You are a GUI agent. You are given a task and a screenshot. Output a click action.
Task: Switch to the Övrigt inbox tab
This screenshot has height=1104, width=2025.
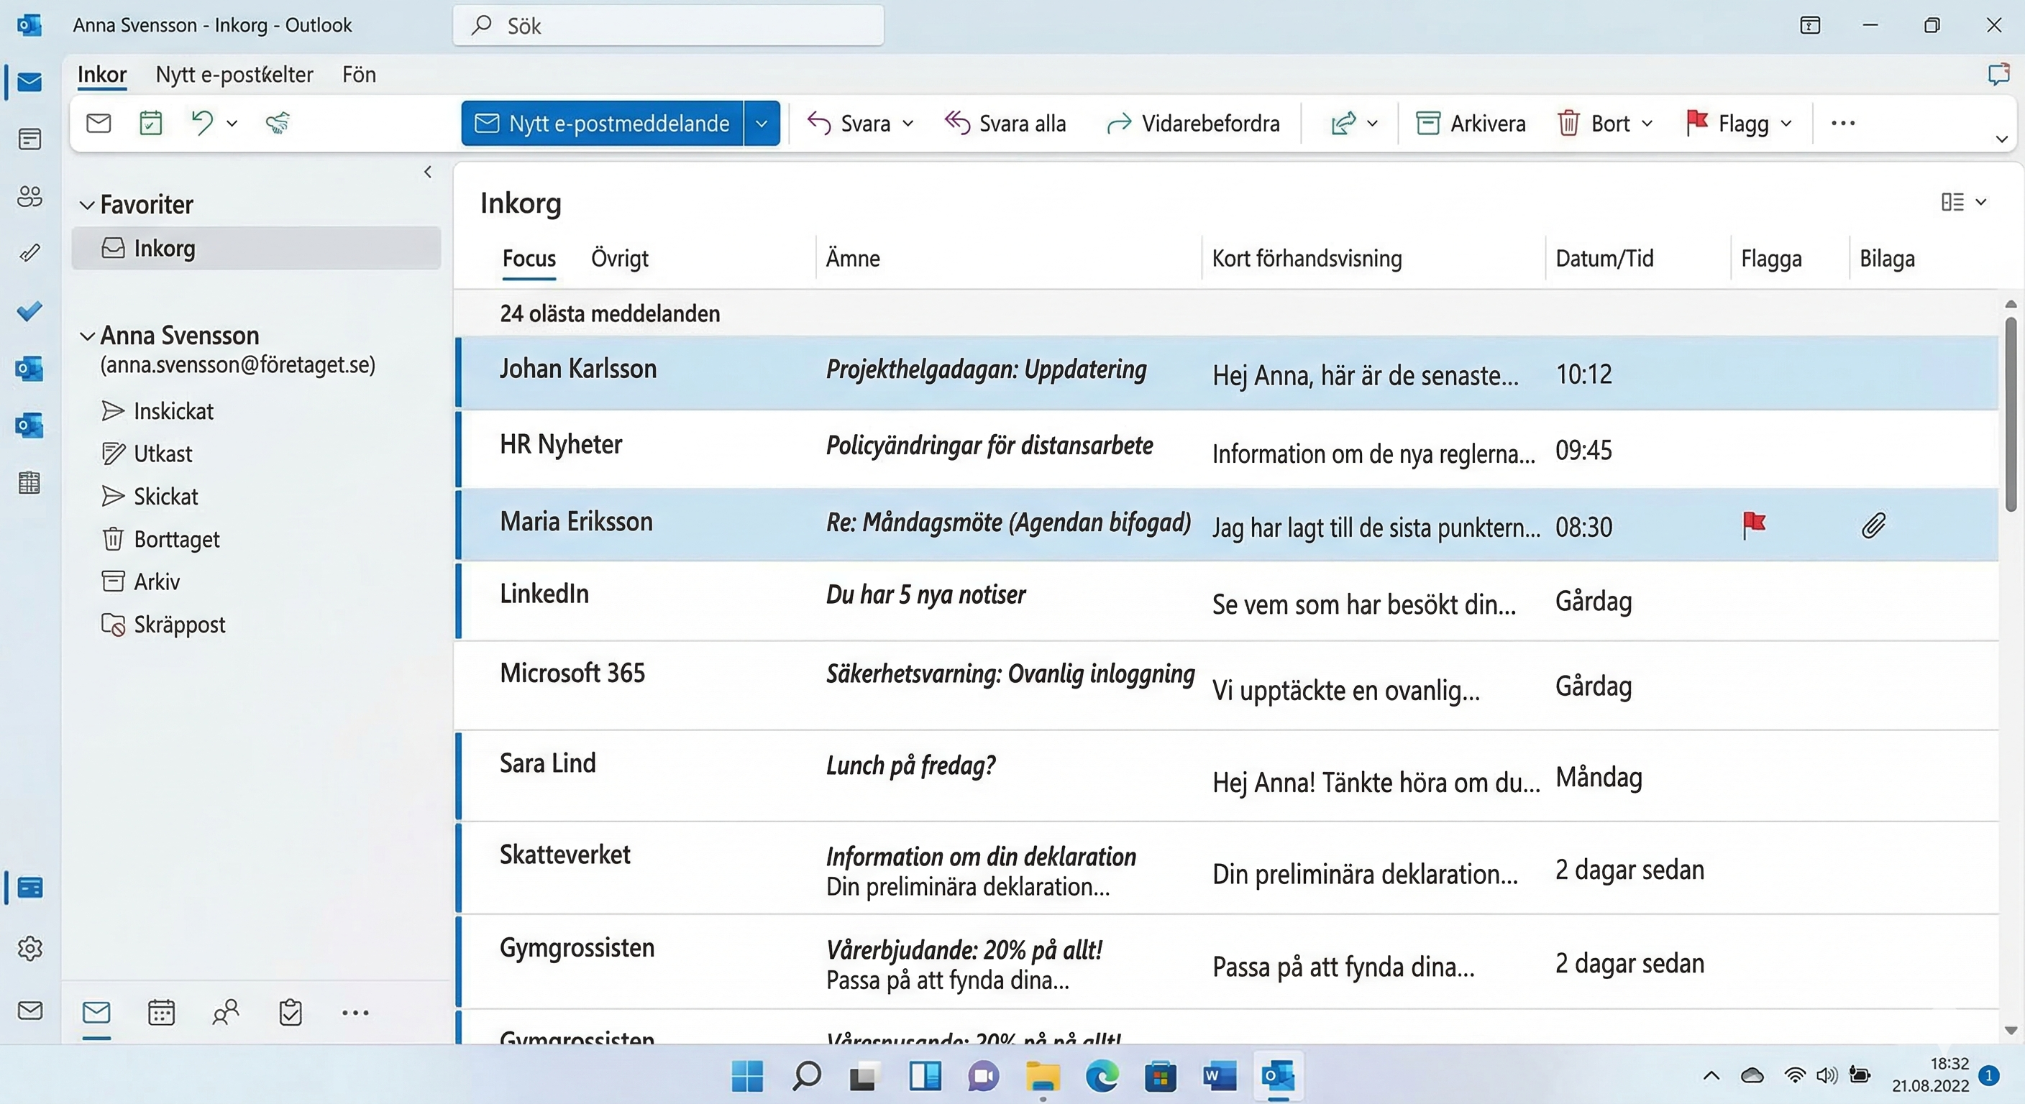619,259
